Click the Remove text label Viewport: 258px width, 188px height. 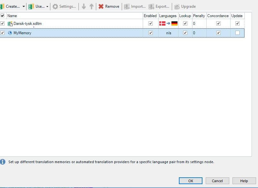click(112, 6)
